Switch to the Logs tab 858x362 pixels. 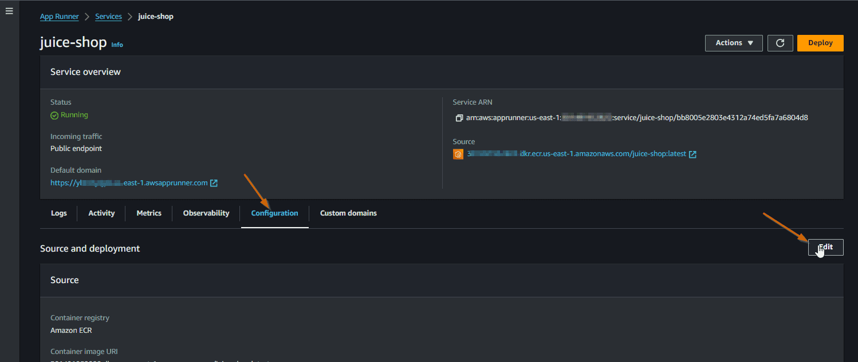(x=59, y=213)
